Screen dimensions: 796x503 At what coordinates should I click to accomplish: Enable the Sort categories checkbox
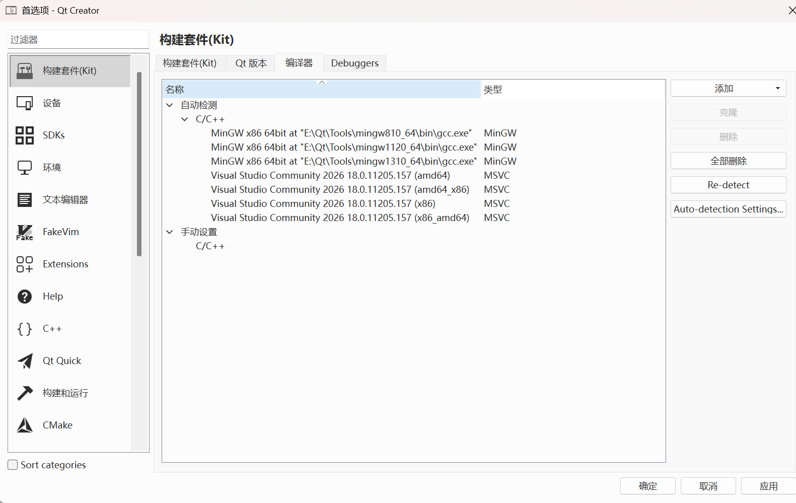pyautogui.click(x=13, y=465)
